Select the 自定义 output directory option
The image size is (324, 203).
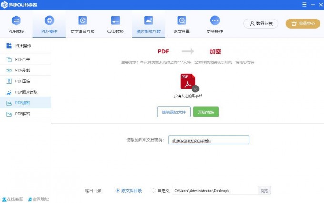(x=153, y=191)
